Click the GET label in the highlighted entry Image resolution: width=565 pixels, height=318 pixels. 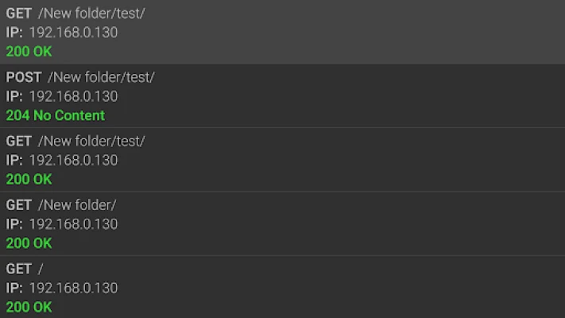point(19,14)
